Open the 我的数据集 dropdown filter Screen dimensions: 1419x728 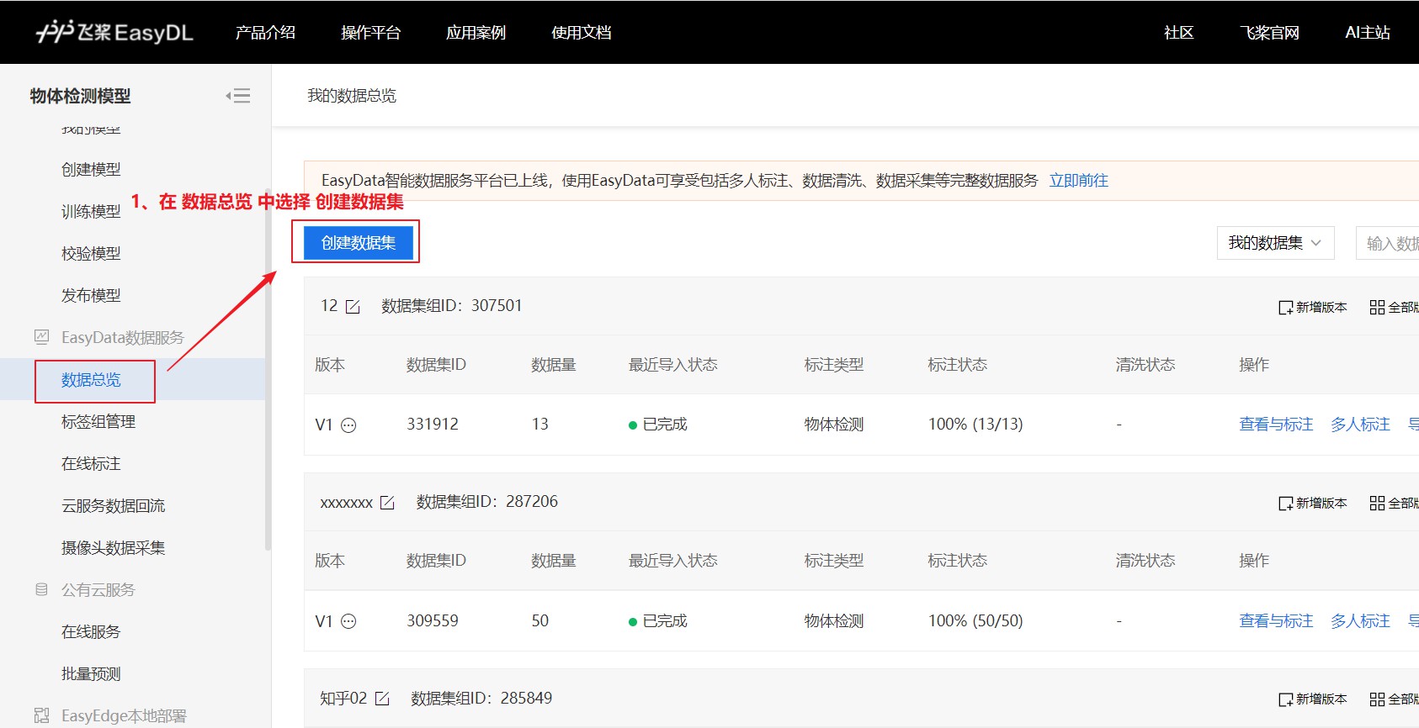(1275, 243)
